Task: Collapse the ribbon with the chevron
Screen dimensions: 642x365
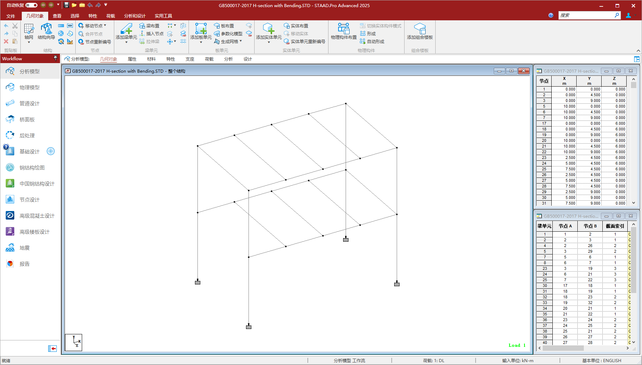Action: tap(638, 51)
